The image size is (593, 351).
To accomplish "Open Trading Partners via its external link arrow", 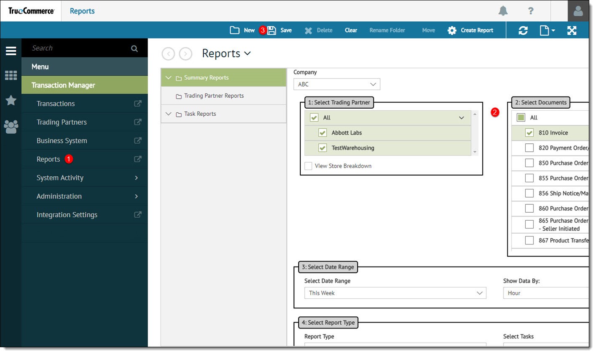I will coord(137,122).
